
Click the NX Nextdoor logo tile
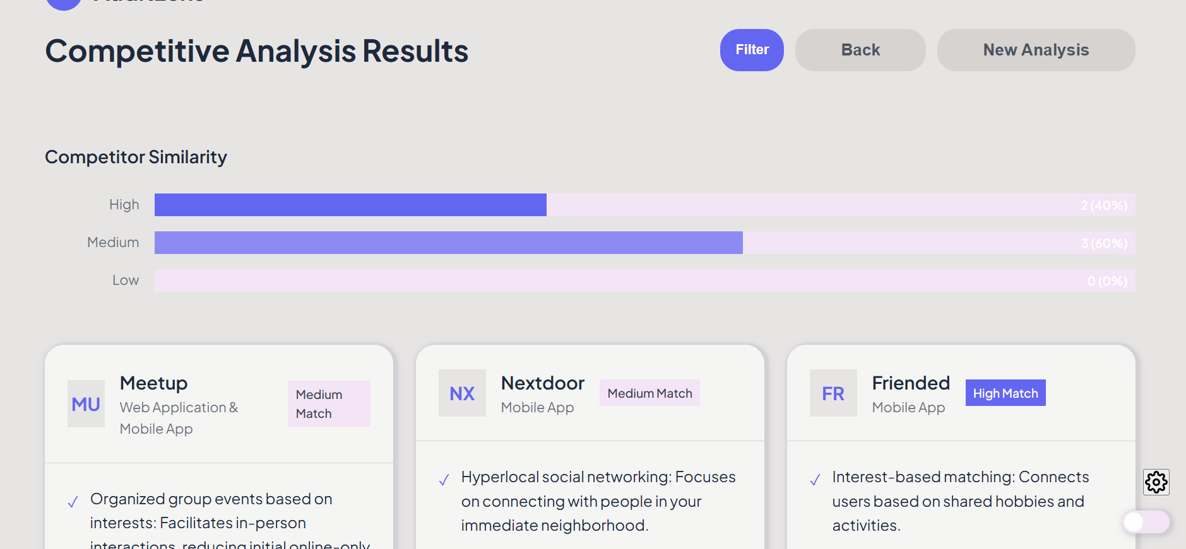pos(462,393)
